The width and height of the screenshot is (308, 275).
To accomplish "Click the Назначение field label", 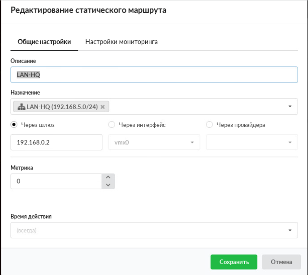I will (25, 92).
